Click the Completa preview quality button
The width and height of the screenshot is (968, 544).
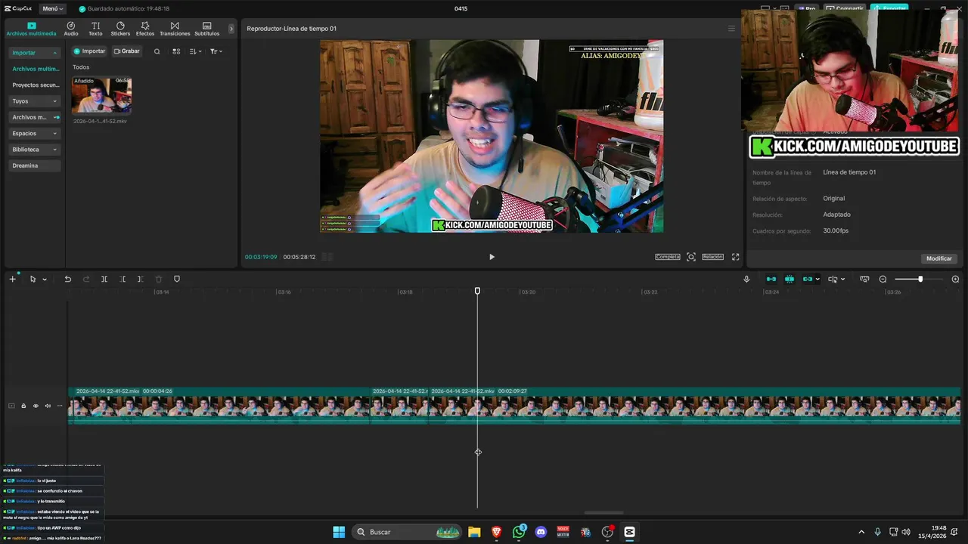coord(668,257)
